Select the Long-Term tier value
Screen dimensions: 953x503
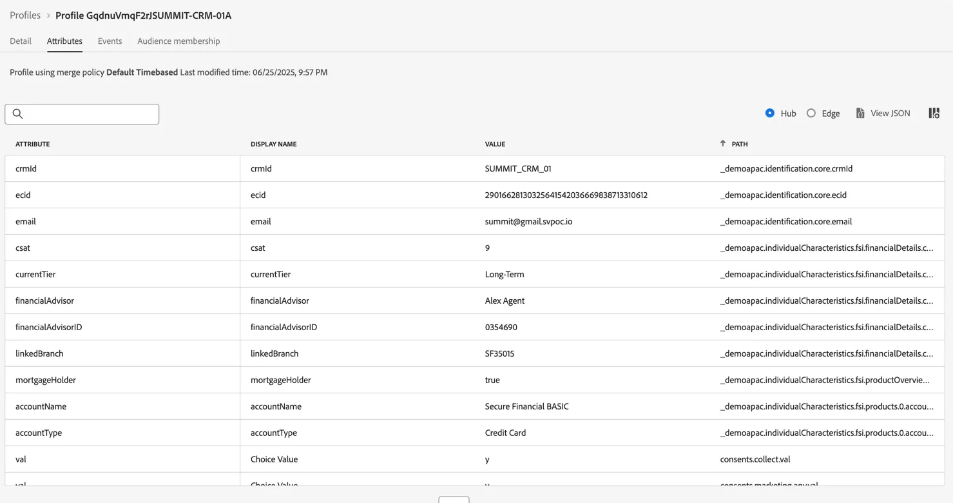point(505,274)
